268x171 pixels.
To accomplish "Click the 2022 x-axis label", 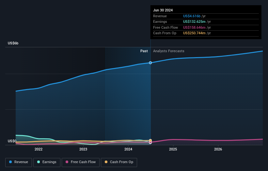I will (x=39, y=149).
